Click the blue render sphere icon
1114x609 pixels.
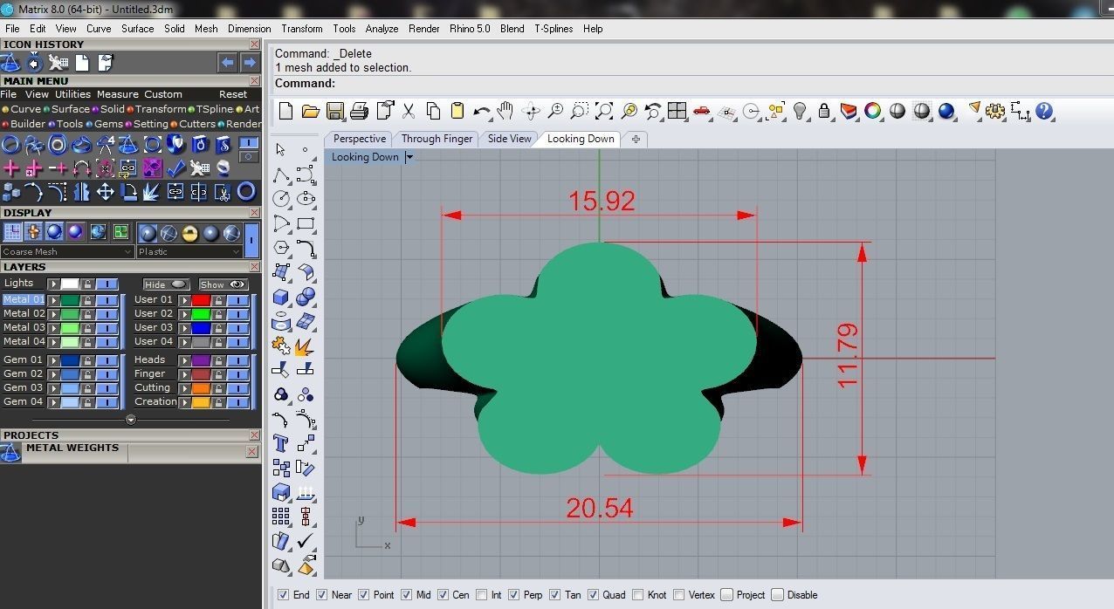point(946,111)
